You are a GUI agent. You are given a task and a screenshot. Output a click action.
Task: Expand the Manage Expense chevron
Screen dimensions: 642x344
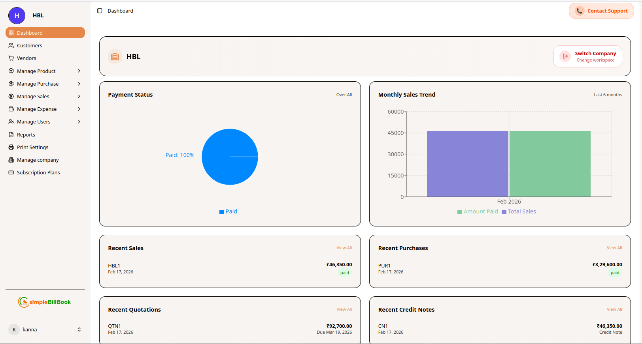(x=79, y=109)
